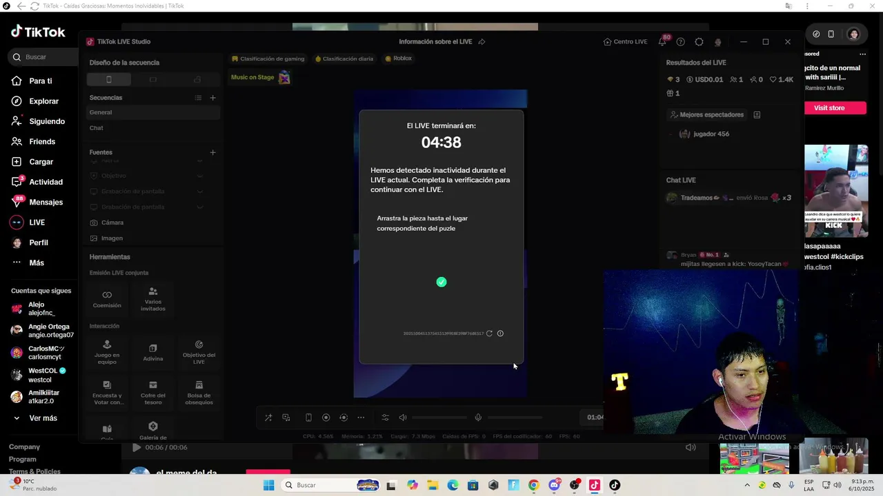Open Bolsa de obsequios tool

point(199,393)
